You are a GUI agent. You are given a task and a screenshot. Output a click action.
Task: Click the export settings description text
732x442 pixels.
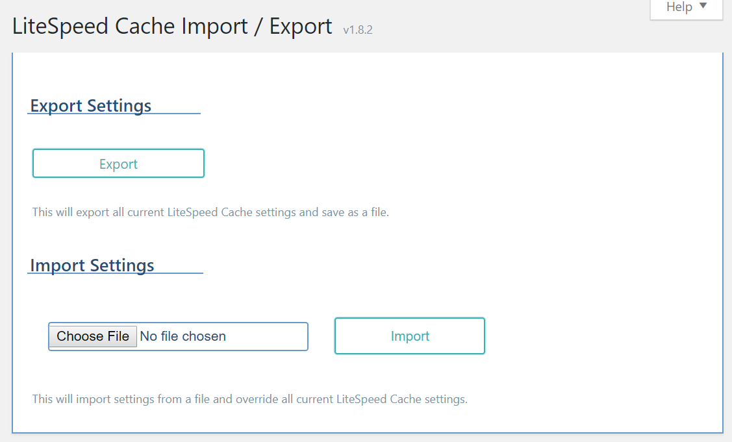coord(210,212)
